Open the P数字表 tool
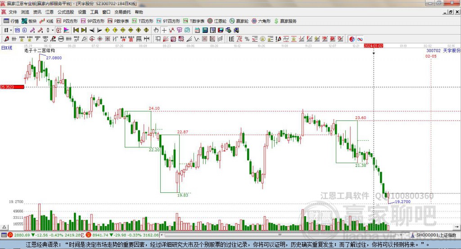461x249 pixels. click(118, 21)
